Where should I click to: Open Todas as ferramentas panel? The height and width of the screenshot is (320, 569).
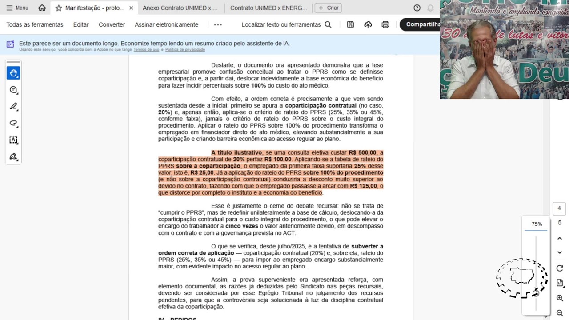(x=35, y=24)
